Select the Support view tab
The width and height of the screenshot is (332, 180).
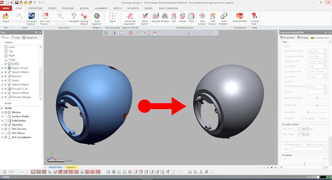tap(70, 167)
